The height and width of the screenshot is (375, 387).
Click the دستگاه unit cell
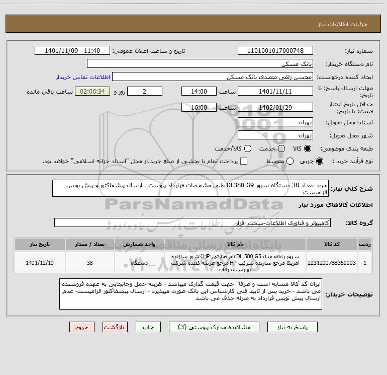click(x=139, y=263)
